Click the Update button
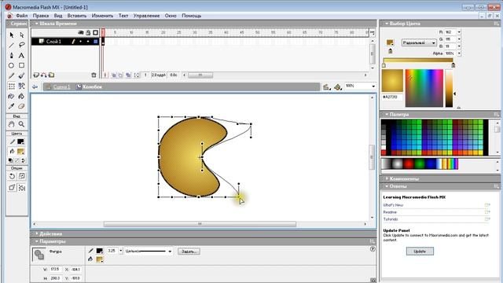 coord(420,252)
